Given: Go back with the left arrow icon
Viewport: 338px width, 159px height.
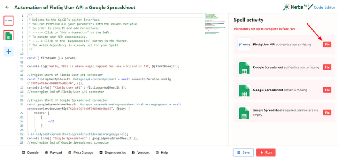Looking at the screenshot, I should (x=7, y=7).
